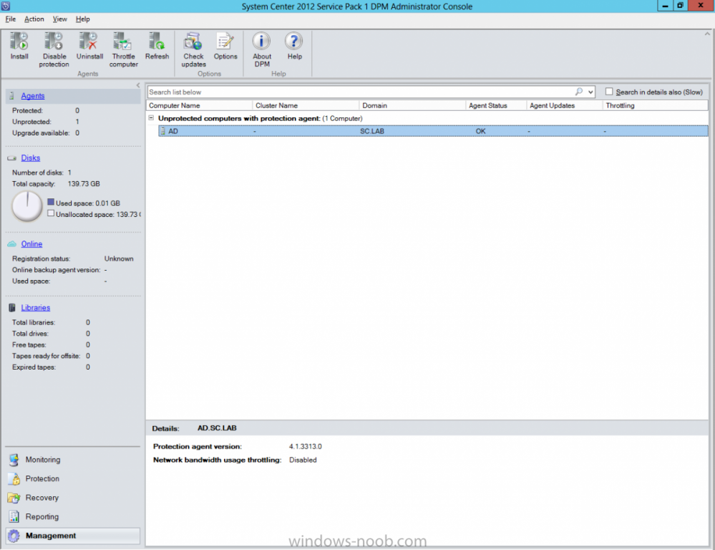Minimize the DPM console window
This screenshot has width=715, height=550.
point(665,6)
